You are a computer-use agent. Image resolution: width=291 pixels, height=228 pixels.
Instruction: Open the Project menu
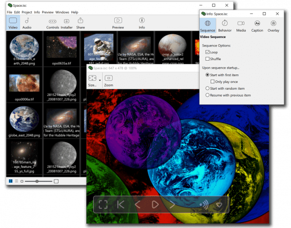(x=27, y=12)
